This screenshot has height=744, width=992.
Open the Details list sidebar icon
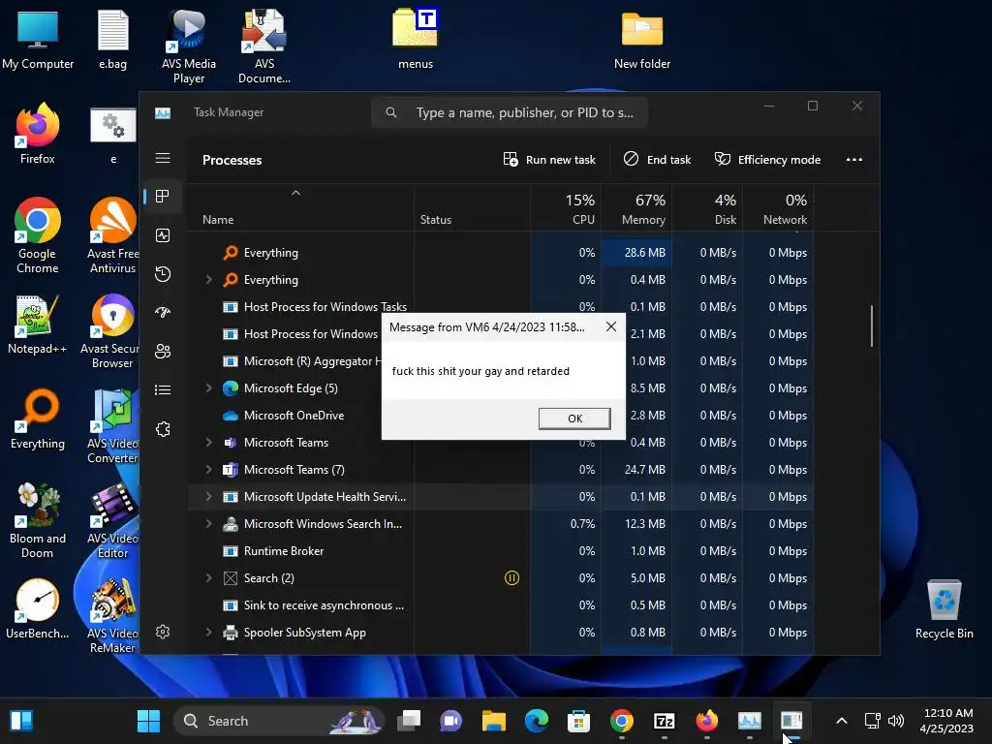point(163,389)
